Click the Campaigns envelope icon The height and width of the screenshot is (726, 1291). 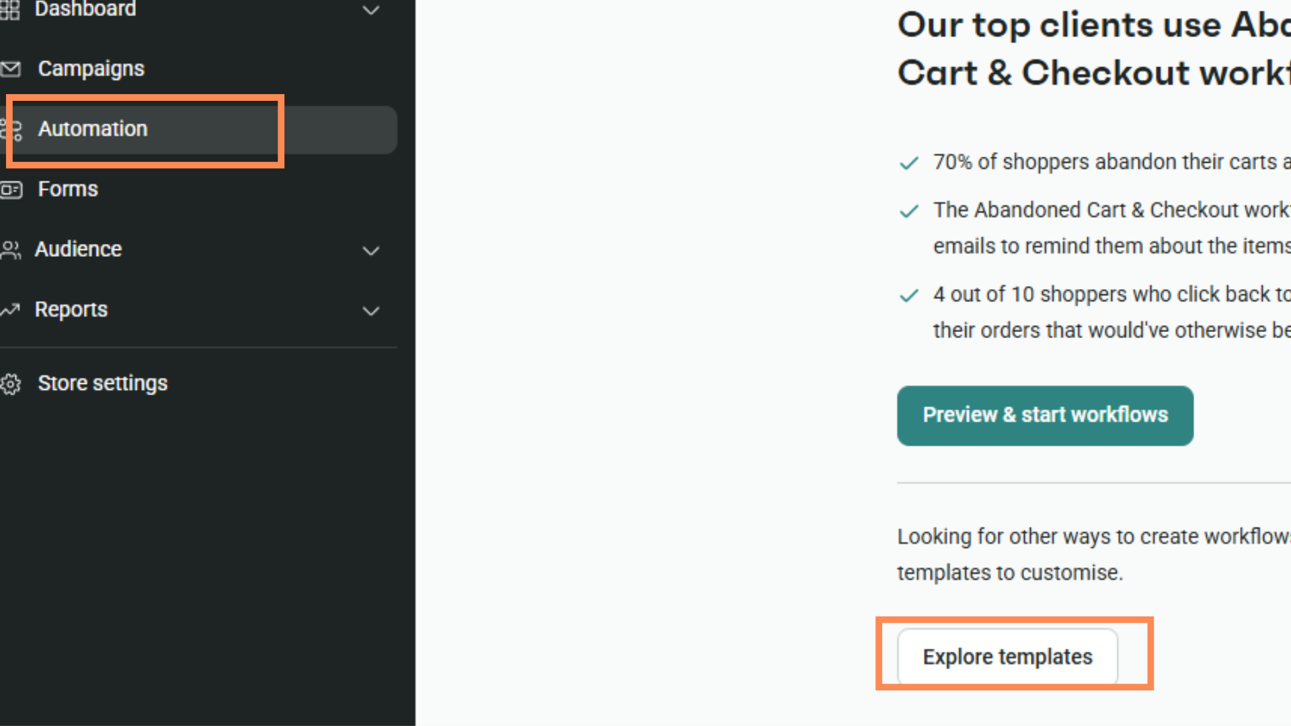click(x=11, y=69)
